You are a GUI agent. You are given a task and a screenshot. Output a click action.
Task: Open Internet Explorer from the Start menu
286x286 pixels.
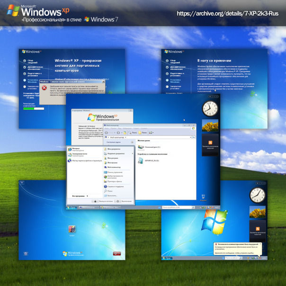pos(76,149)
